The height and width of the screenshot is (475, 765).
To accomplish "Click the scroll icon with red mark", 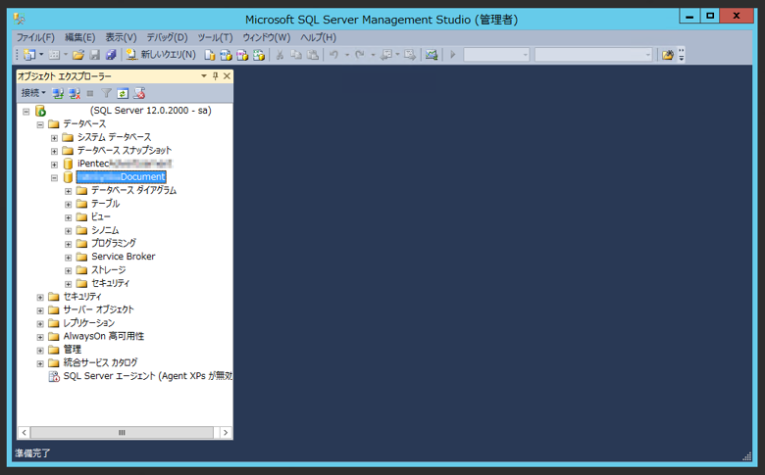I will pyautogui.click(x=139, y=93).
